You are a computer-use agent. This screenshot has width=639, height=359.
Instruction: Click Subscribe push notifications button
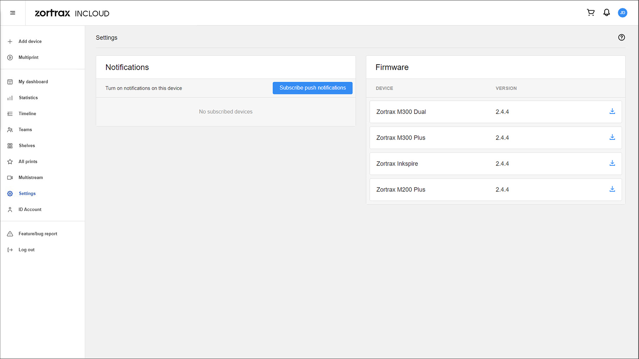tap(312, 88)
